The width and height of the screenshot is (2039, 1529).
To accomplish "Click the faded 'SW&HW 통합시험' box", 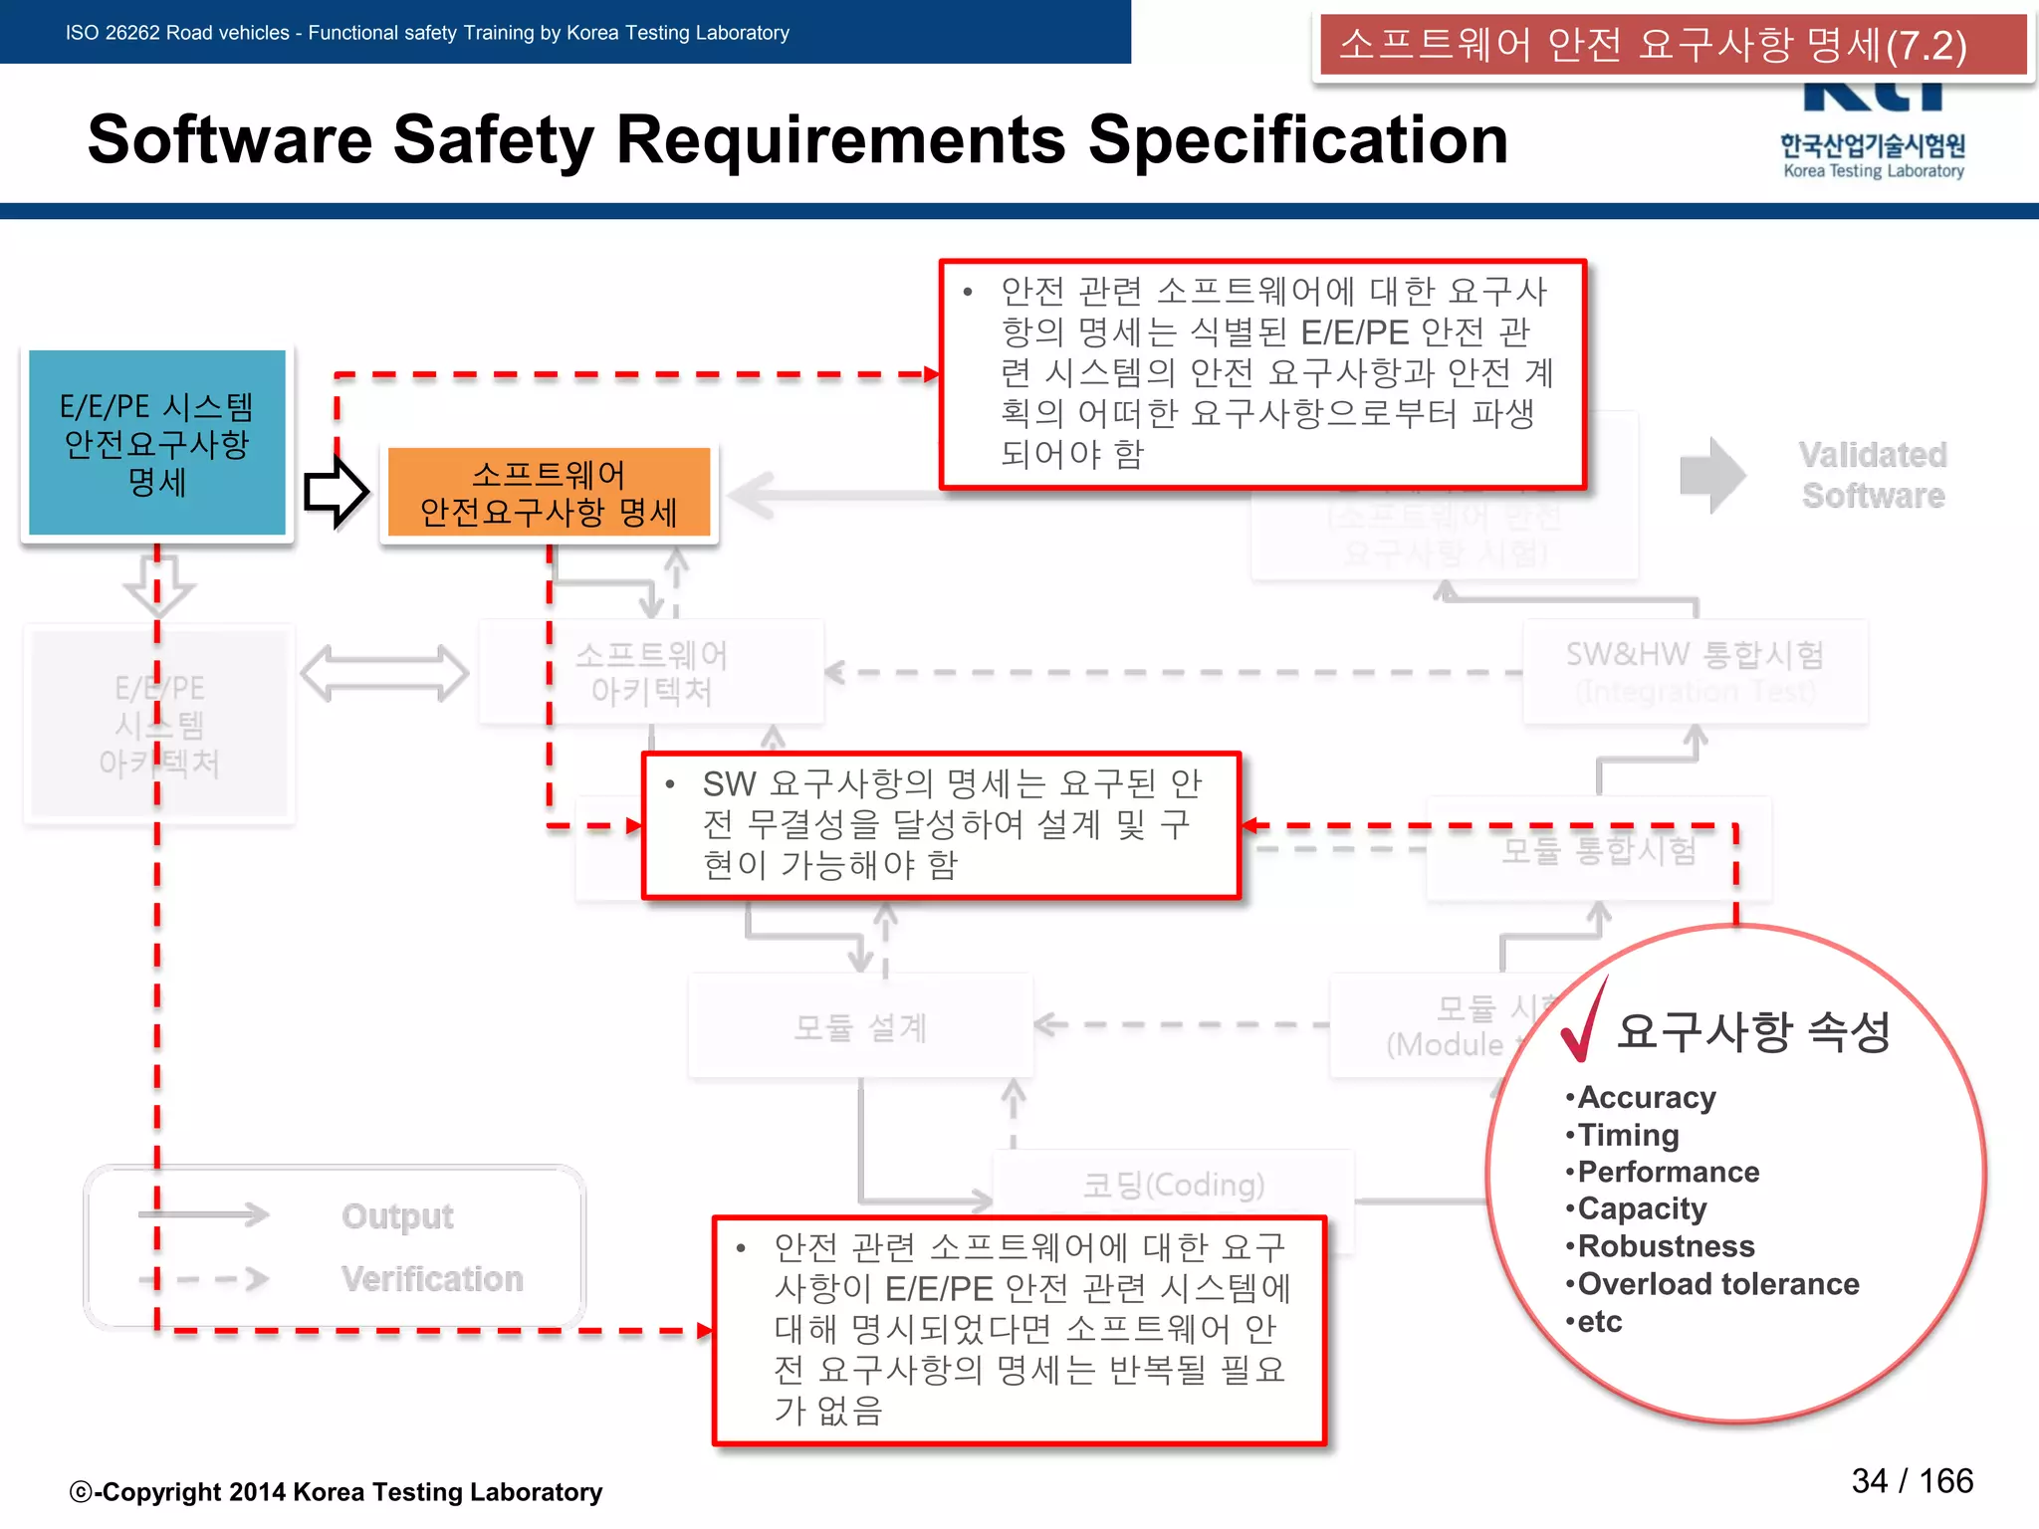I will pyautogui.click(x=1696, y=672).
